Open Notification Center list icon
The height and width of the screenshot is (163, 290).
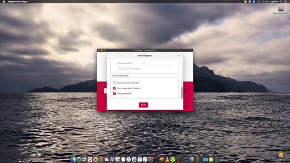coord(285,1)
